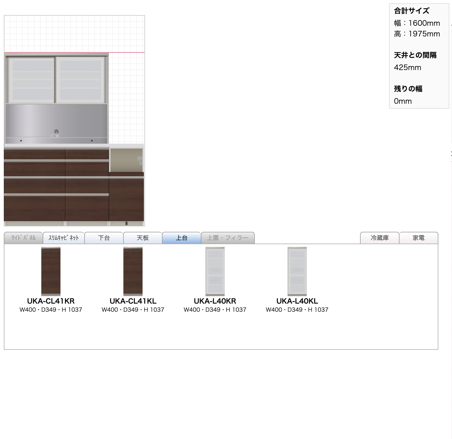Click the UKA-L40KL product name label
This screenshot has height=439, width=452.
297,301
